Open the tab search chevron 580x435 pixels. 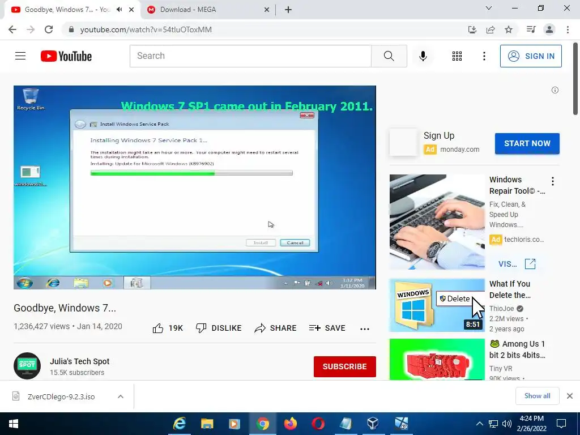(x=488, y=8)
